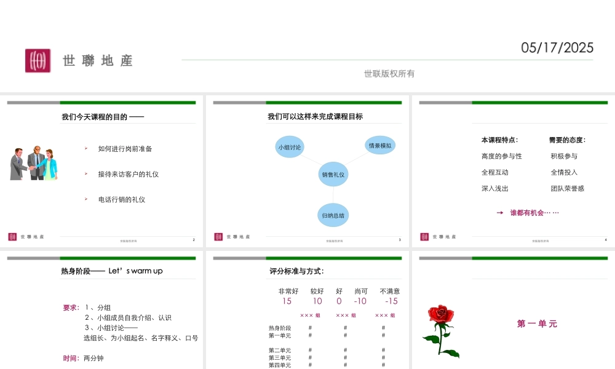
Task: Click the handshake businesspeople clipart
Action: (34, 163)
